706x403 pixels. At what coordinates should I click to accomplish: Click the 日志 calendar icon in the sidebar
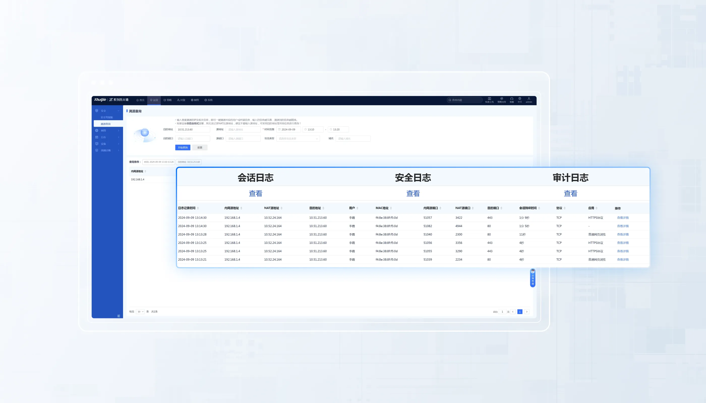tap(97, 137)
